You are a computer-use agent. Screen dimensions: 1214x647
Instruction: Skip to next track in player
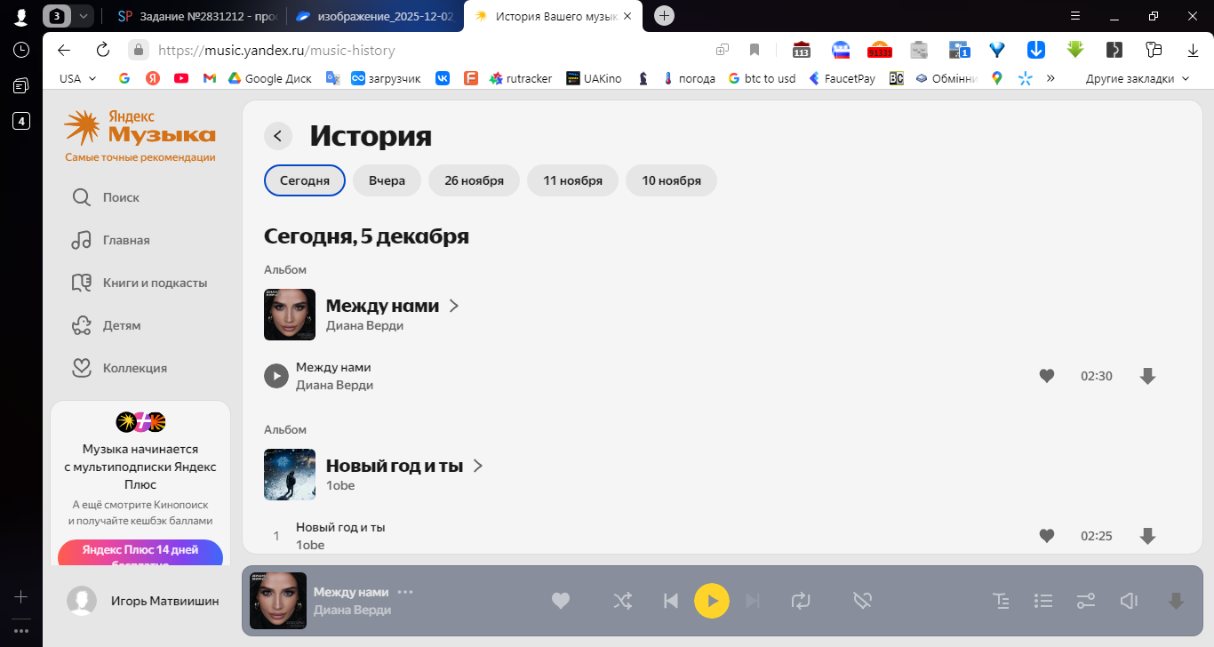coord(753,601)
